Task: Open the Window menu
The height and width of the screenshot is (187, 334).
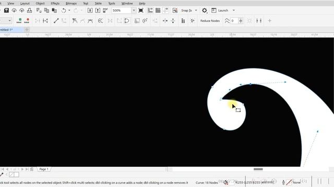Action: click(x=127, y=4)
